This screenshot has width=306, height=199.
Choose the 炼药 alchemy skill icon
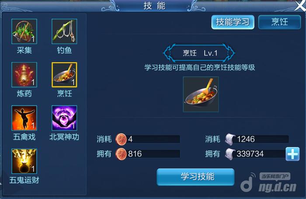(24, 74)
